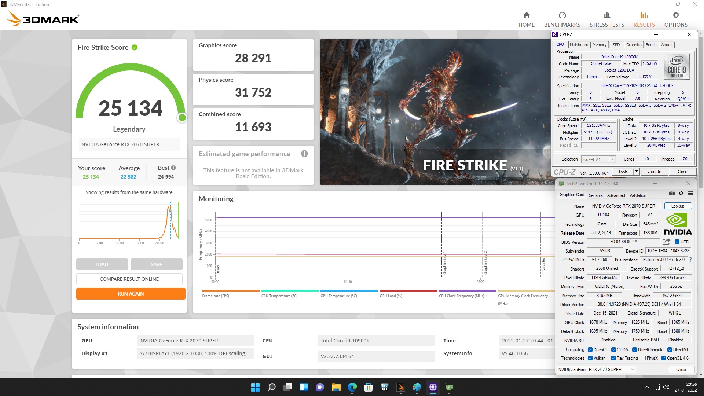
Task: Open the Bench tab in CPU-Z
Action: pos(651,45)
